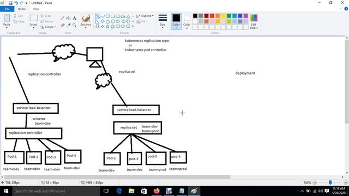Open Customize Quick Access Toolbar arrow

pos(26,3)
